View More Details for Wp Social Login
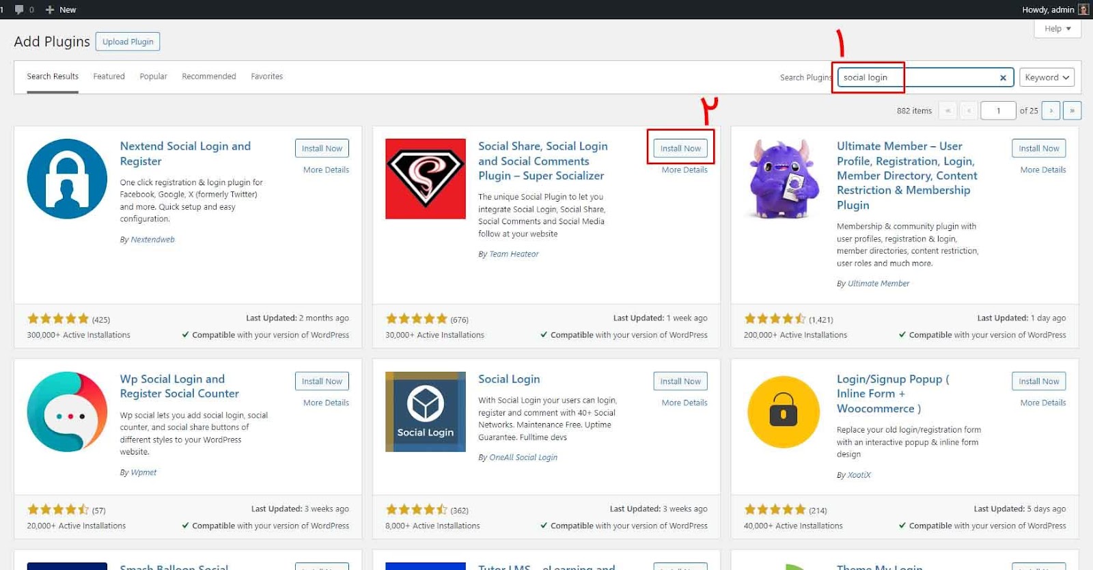The height and width of the screenshot is (570, 1093). (326, 403)
